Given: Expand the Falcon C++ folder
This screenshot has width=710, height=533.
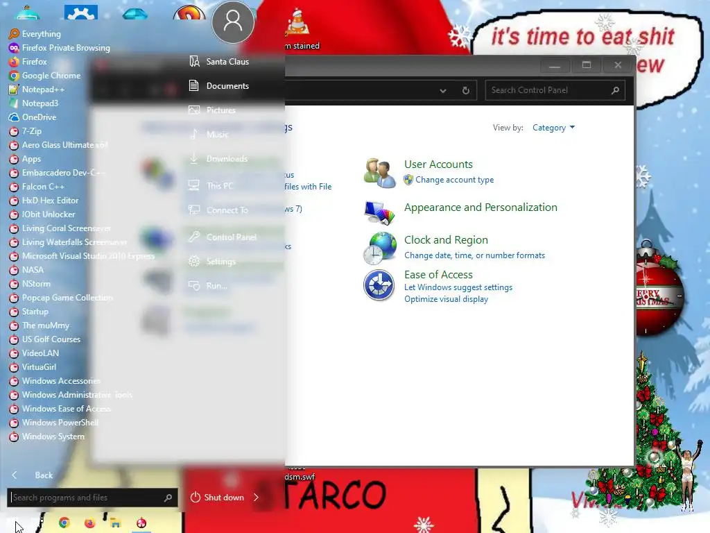Looking at the screenshot, I should point(37,187).
